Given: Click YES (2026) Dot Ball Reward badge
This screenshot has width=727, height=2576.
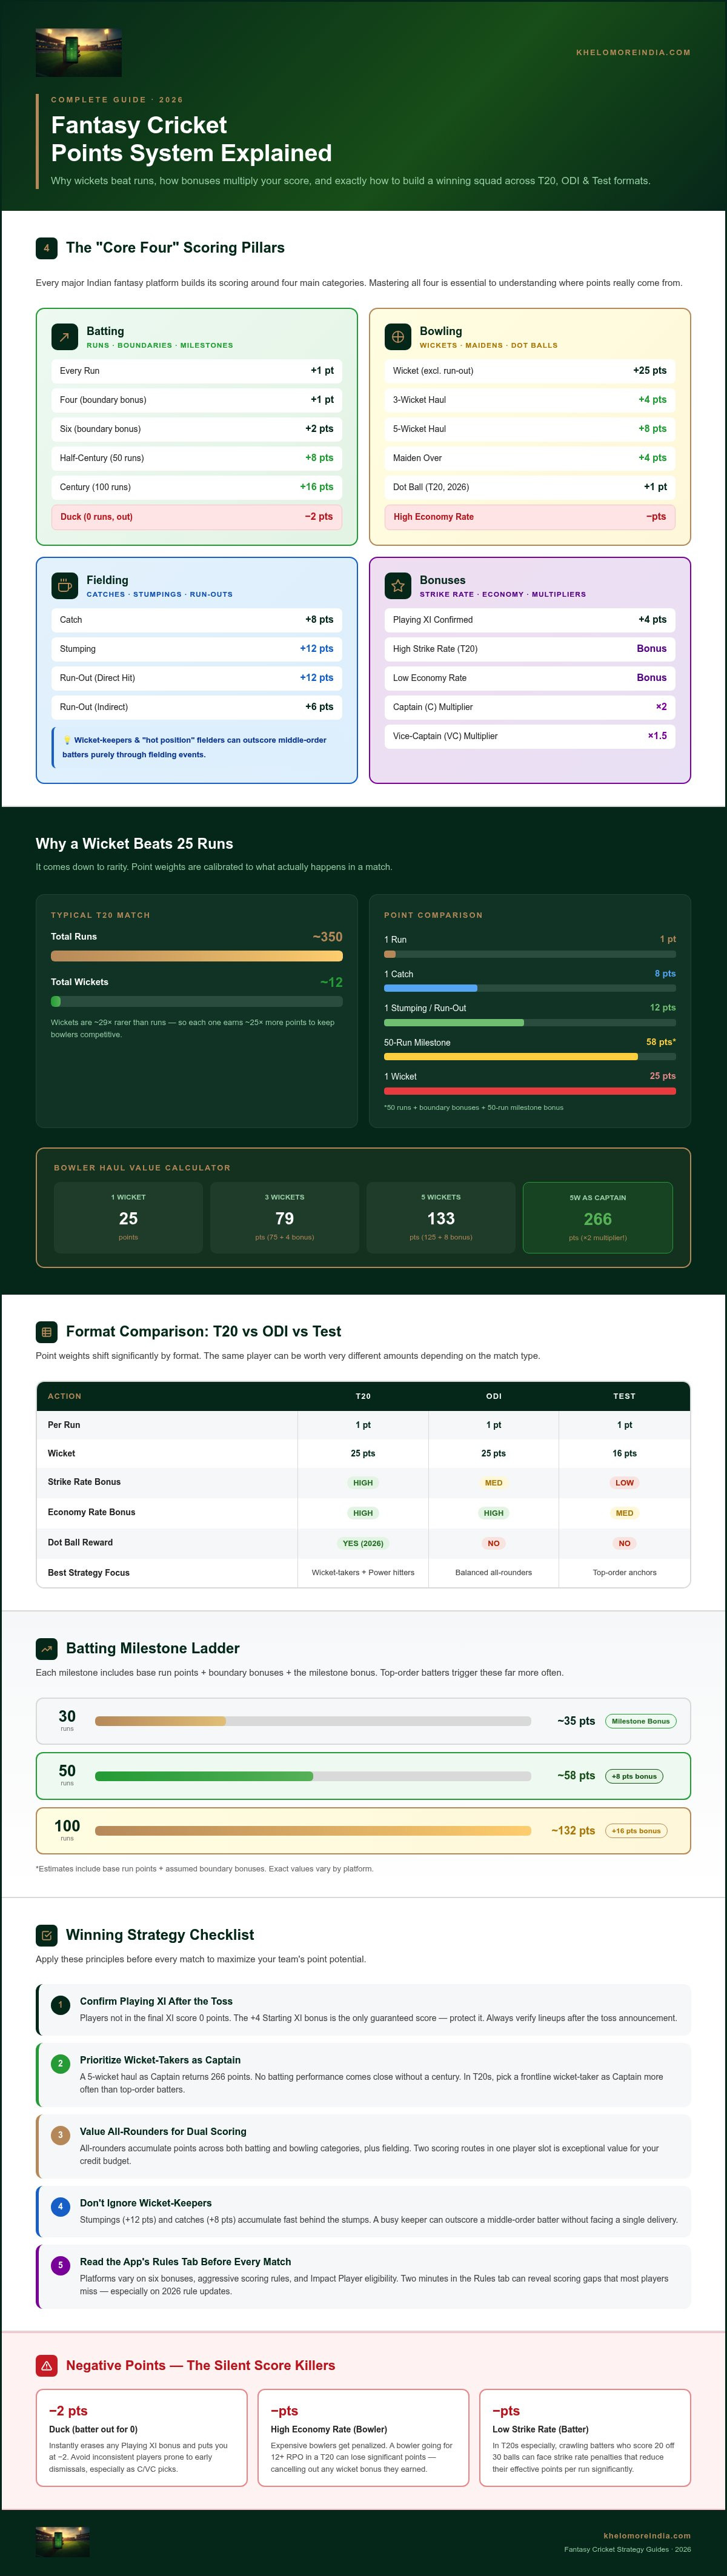Looking at the screenshot, I should [x=363, y=1543].
